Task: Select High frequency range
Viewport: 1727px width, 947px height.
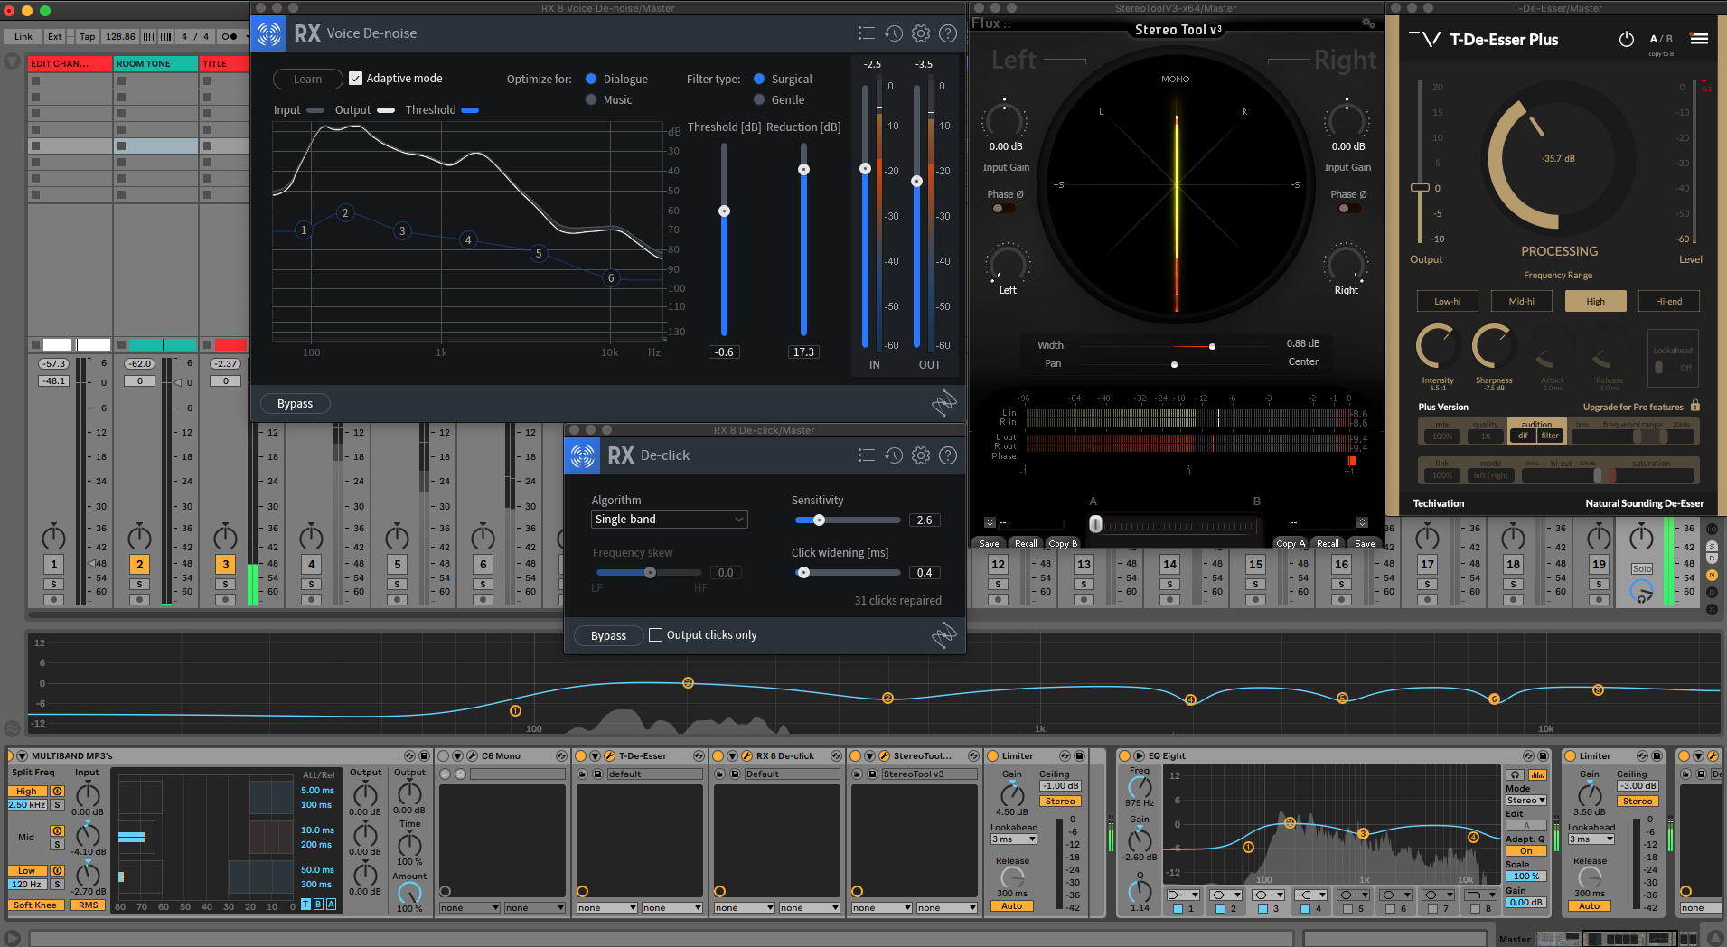Action: coord(1596,301)
